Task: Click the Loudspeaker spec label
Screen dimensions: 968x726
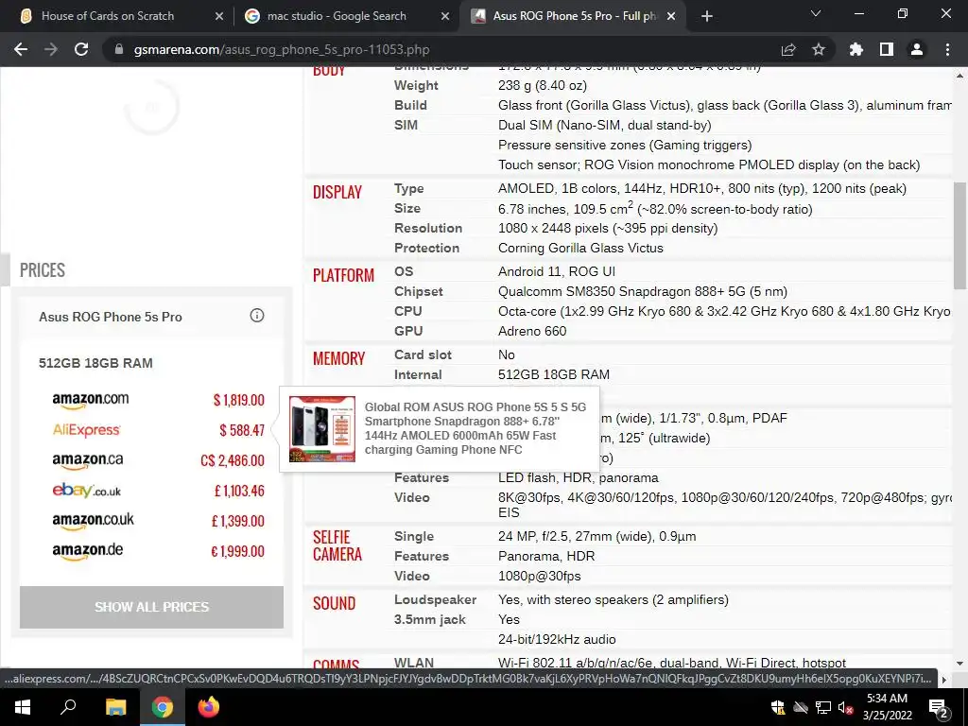Action: pyautogui.click(x=435, y=599)
